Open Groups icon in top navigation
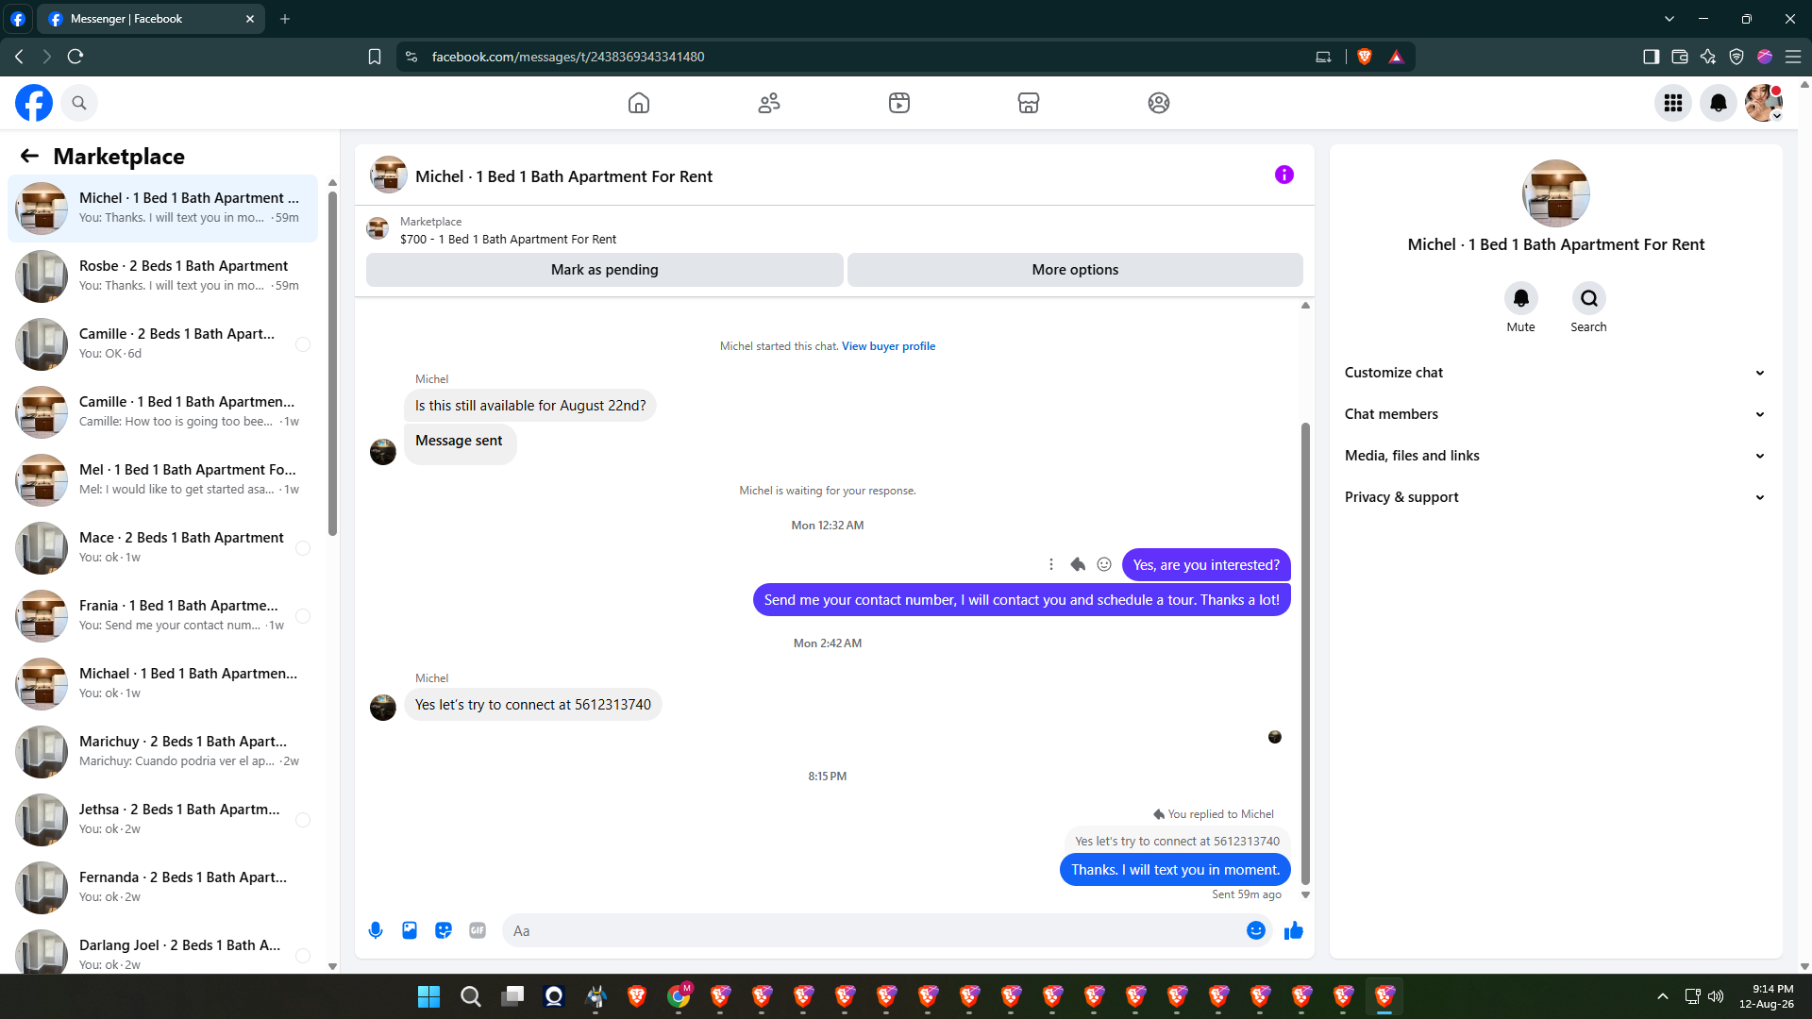This screenshot has height=1019, width=1812. [x=1159, y=103]
